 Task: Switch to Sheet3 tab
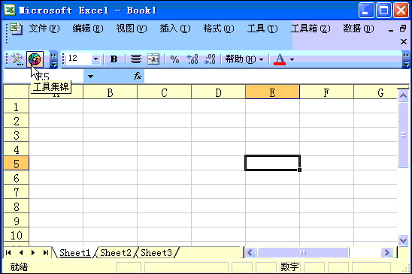tap(156, 252)
